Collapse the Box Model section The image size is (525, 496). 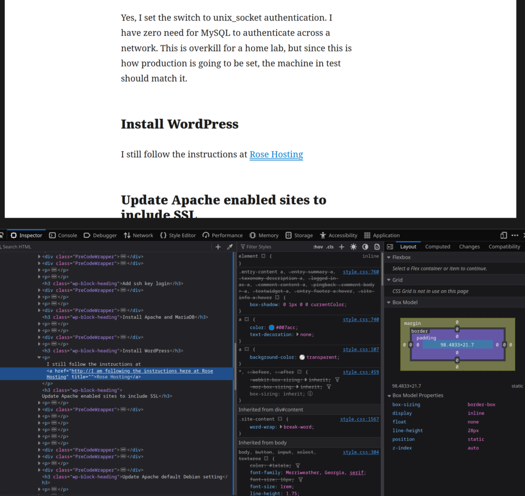pos(389,302)
